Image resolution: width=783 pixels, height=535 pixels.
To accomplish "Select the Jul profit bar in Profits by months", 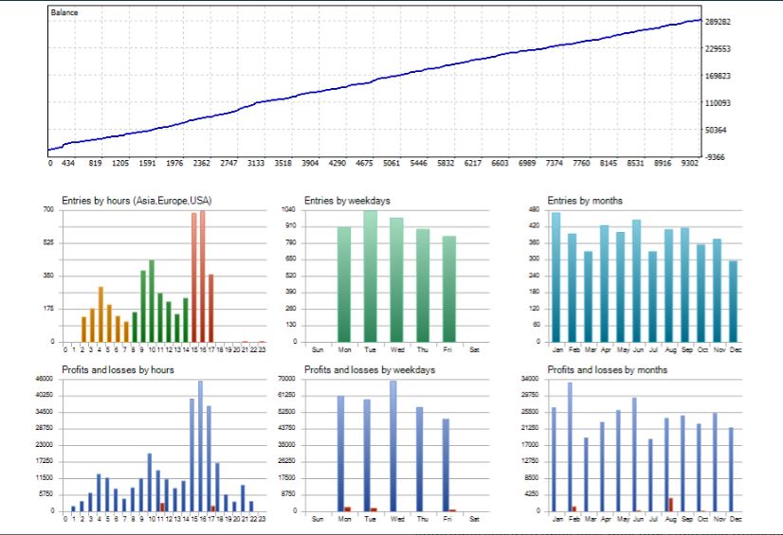I will click(650, 475).
